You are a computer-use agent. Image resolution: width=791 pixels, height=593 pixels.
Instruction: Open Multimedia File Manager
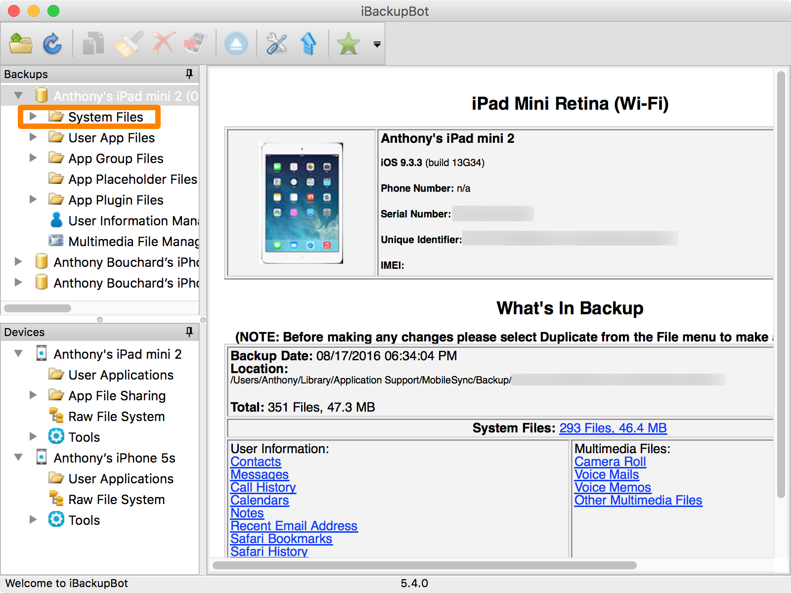(x=133, y=242)
